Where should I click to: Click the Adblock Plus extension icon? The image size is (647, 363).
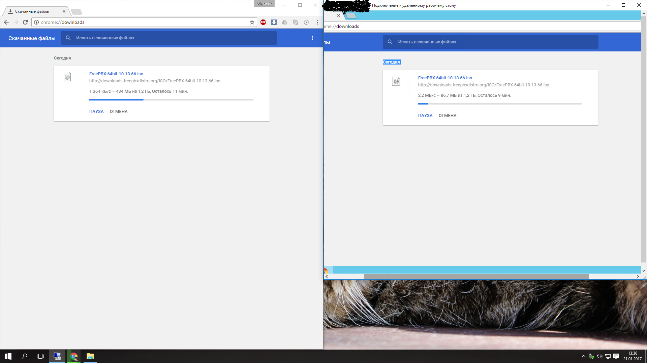(x=263, y=22)
